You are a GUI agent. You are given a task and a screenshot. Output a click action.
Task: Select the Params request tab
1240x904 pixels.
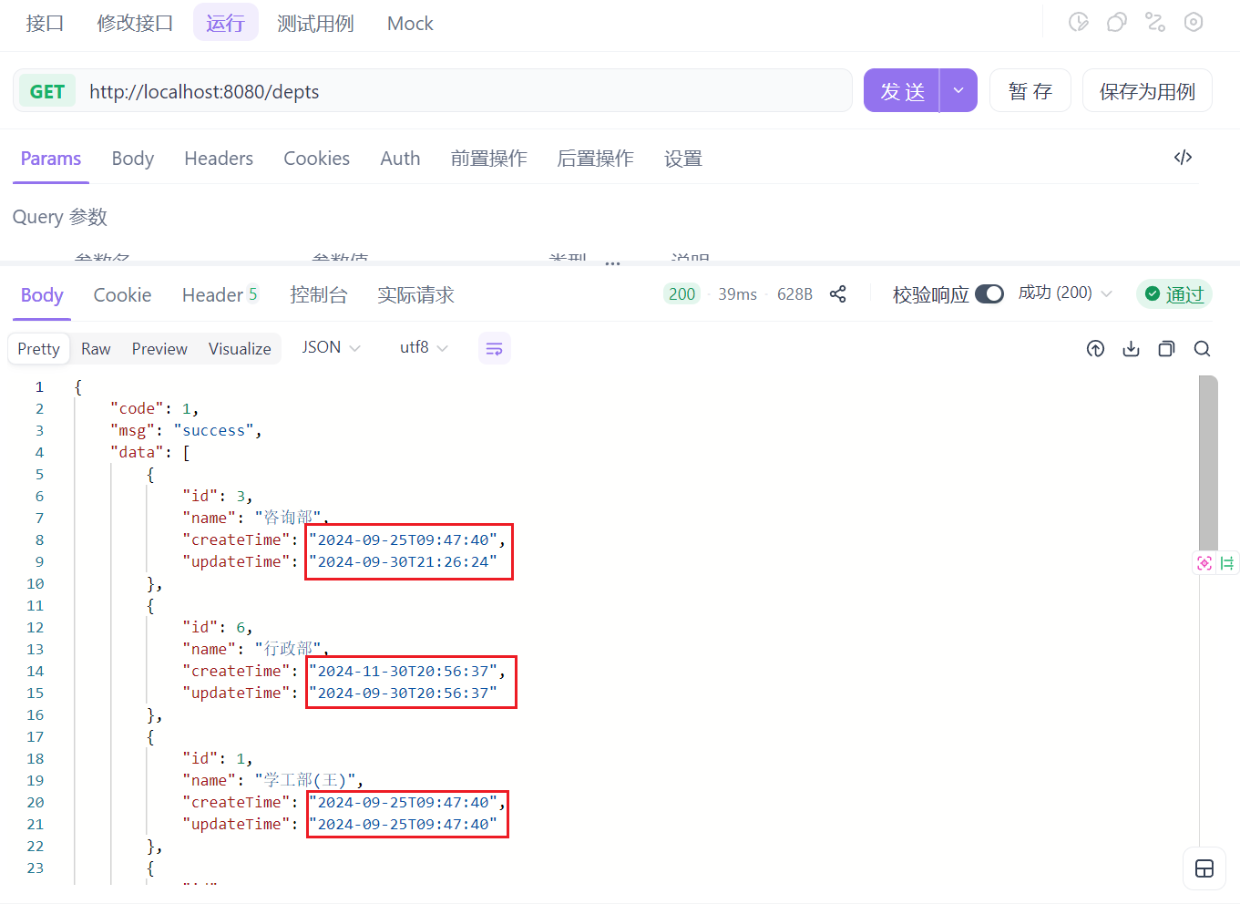51,159
